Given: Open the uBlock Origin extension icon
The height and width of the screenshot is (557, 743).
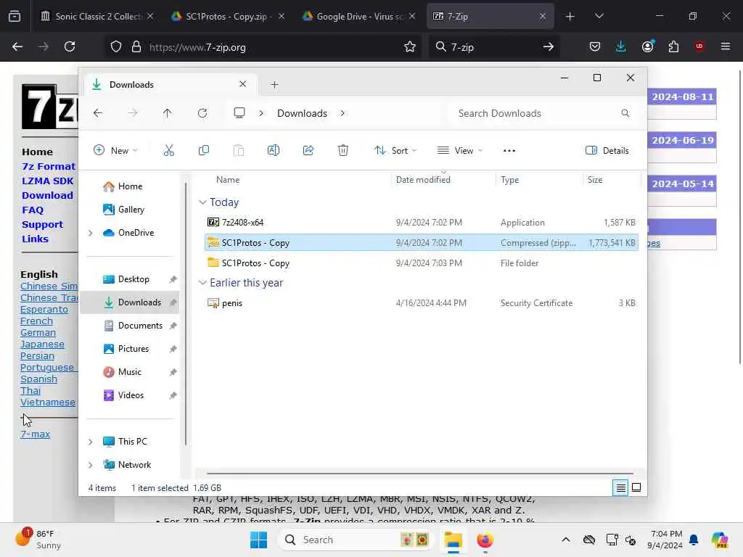Looking at the screenshot, I should click(x=699, y=46).
